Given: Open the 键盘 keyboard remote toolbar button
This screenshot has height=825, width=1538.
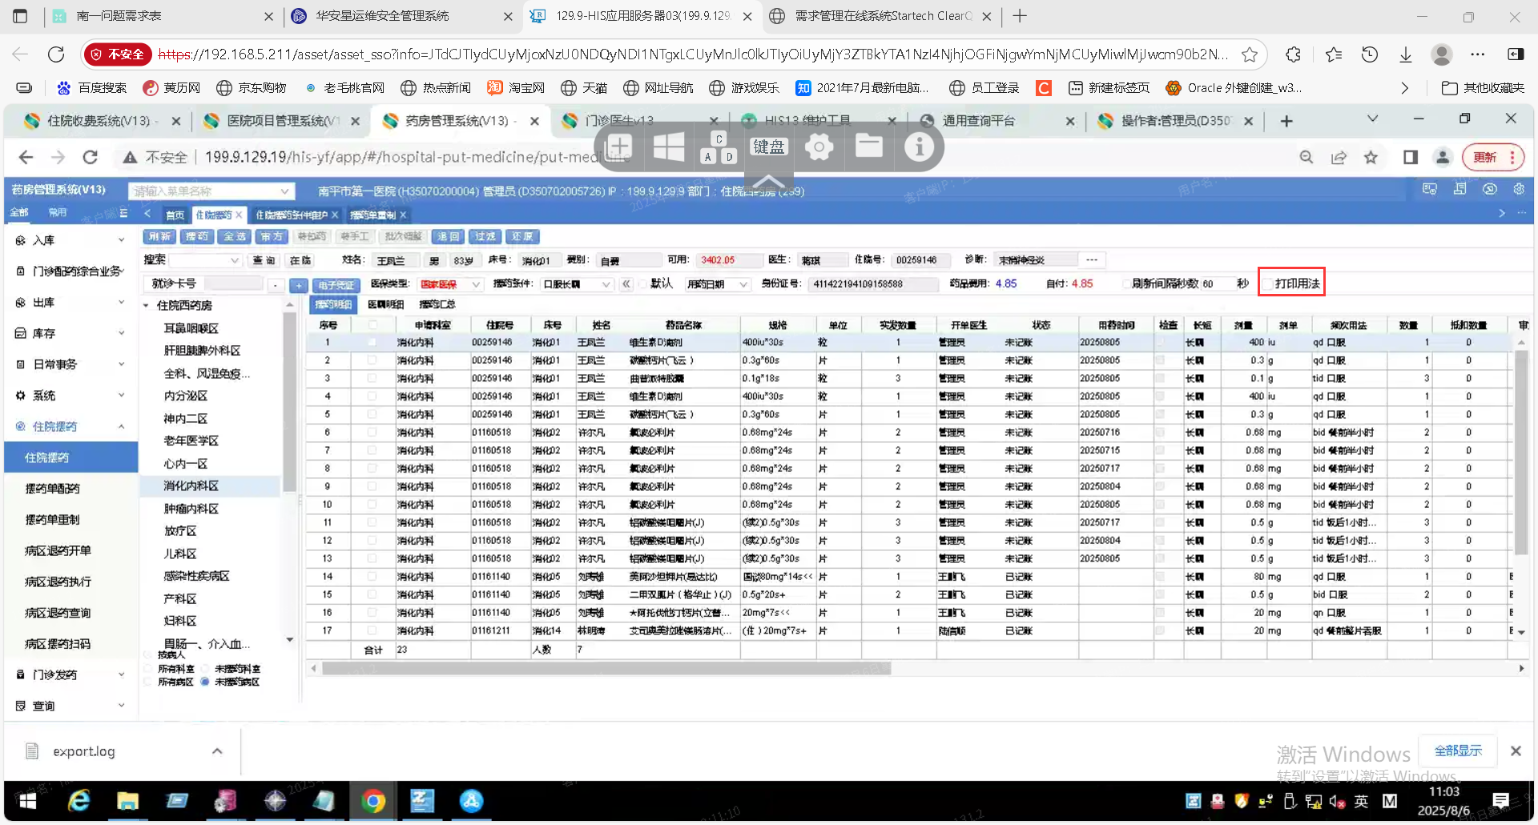Looking at the screenshot, I should (769, 147).
